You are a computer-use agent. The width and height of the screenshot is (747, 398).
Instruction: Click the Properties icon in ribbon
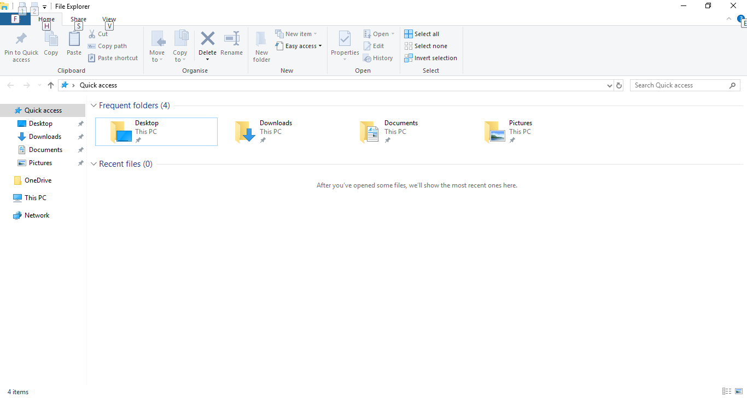click(345, 39)
